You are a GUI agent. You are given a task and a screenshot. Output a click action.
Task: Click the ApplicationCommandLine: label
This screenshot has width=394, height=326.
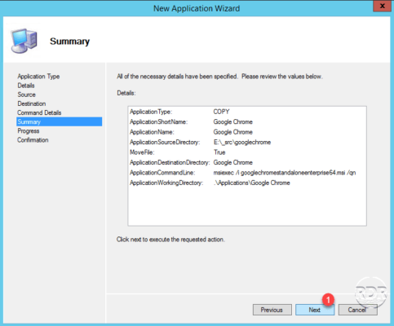pyautogui.click(x=162, y=173)
